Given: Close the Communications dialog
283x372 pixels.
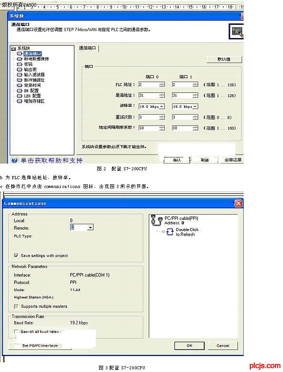Looking at the screenshot, I should coord(238,203).
